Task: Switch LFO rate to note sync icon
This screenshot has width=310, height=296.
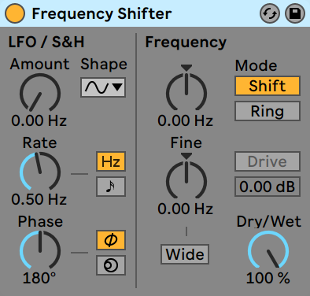Action: click(x=111, y=187)
